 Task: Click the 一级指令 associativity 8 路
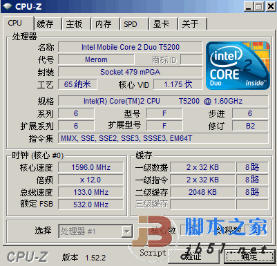252,180
